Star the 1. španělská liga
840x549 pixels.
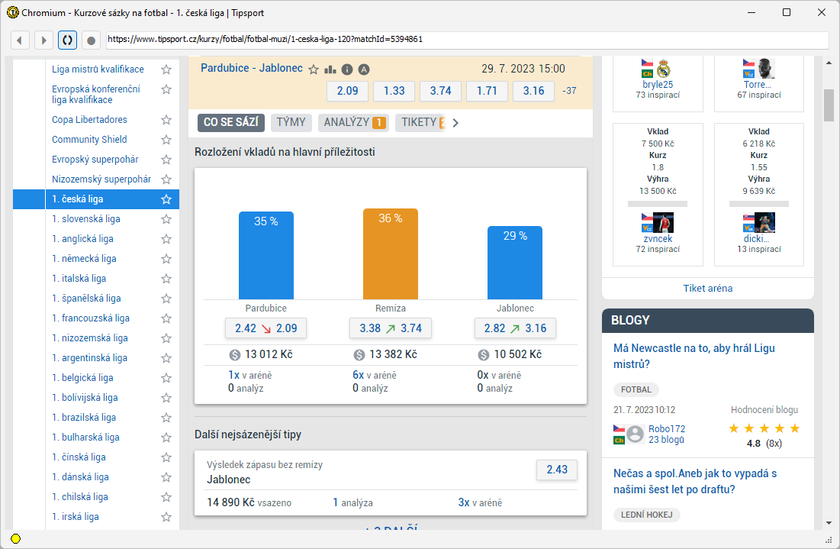click(166, 298)
